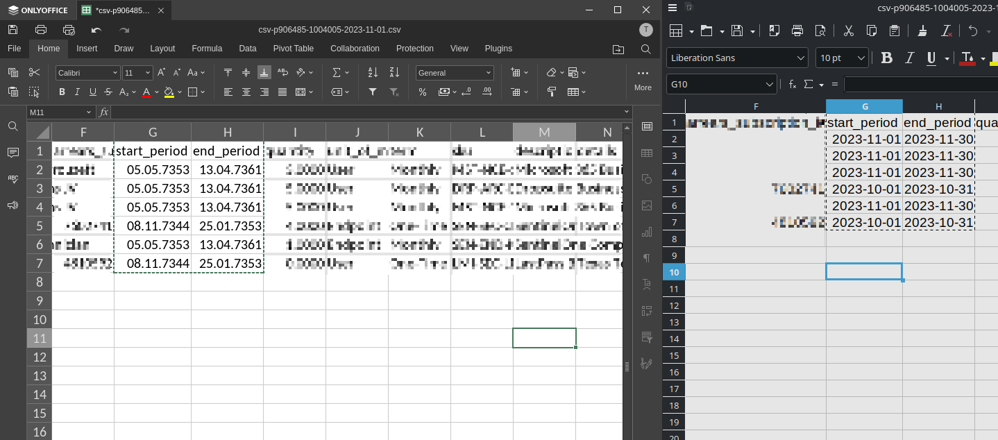Click the Save icon in ONLYOFFICE toolbar
The image size is (998, 440).
pos(12,30)
